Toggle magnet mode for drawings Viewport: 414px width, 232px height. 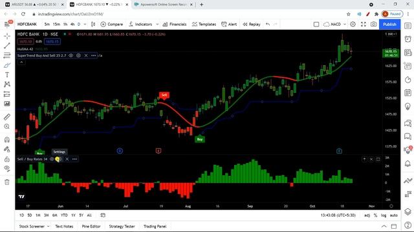click(x=7, y=139)
